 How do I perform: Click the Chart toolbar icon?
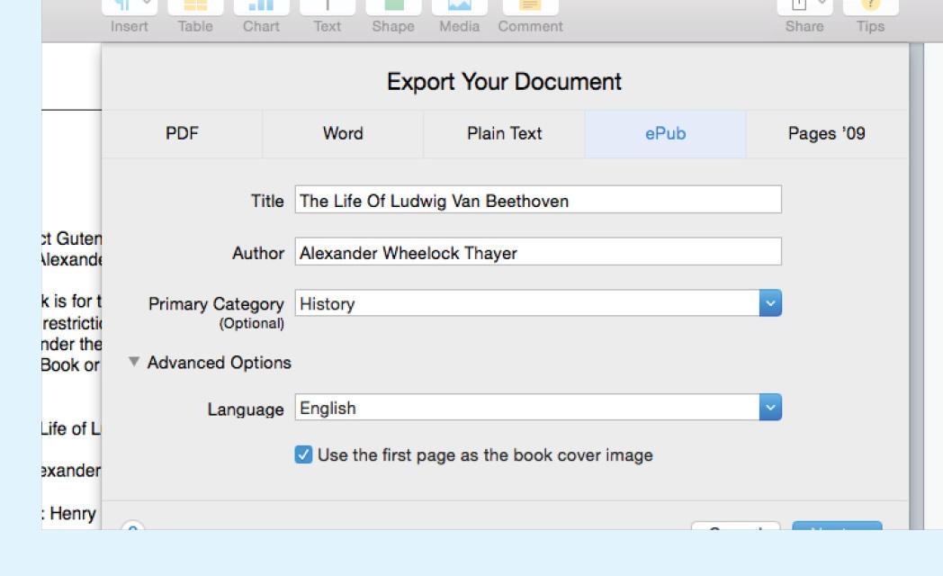261,7
